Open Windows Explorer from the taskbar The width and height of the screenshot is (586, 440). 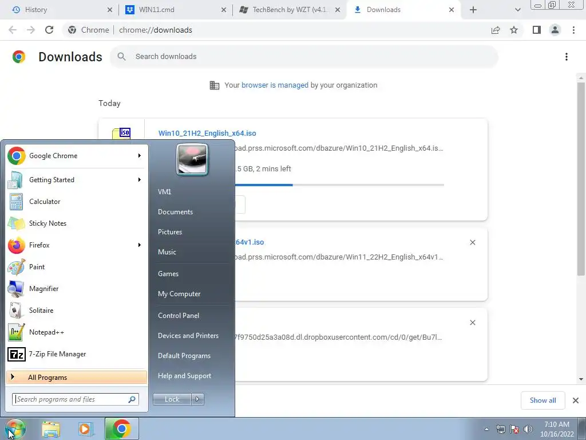[51, 429]
